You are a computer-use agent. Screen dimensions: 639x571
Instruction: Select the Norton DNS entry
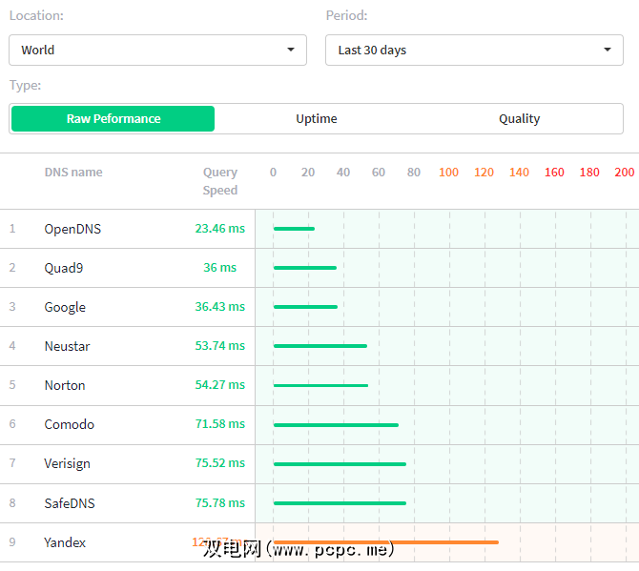[x=65, y=385]
